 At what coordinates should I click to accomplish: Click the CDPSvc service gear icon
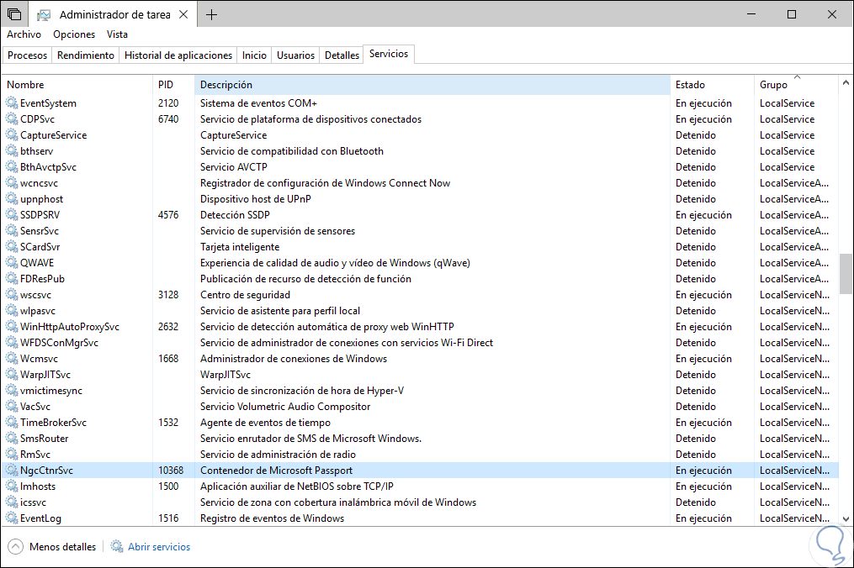[12, 118]
